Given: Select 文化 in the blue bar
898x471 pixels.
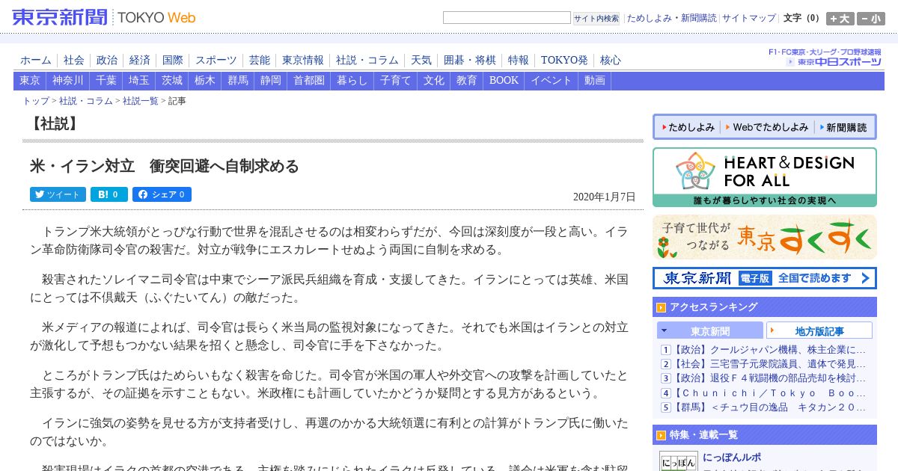Looking at the screenshot, I should (434, 81).
